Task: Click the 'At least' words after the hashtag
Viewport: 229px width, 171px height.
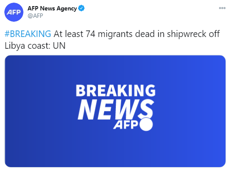Action: (69, 34)
